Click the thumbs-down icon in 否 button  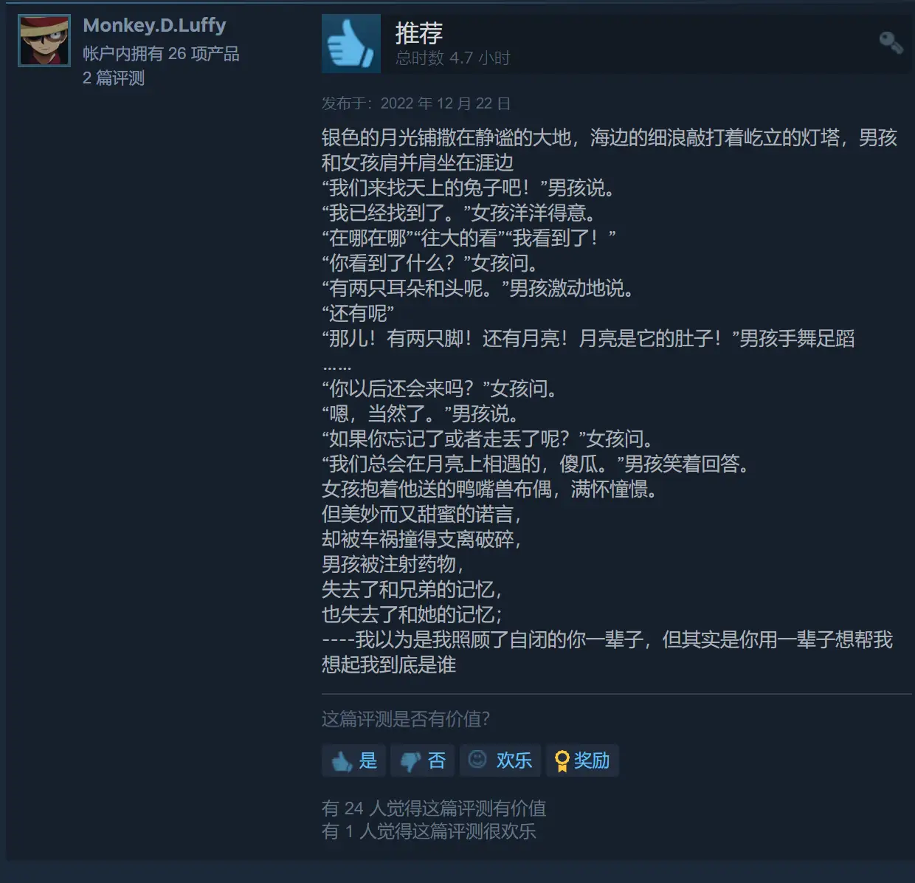[410, 762]
